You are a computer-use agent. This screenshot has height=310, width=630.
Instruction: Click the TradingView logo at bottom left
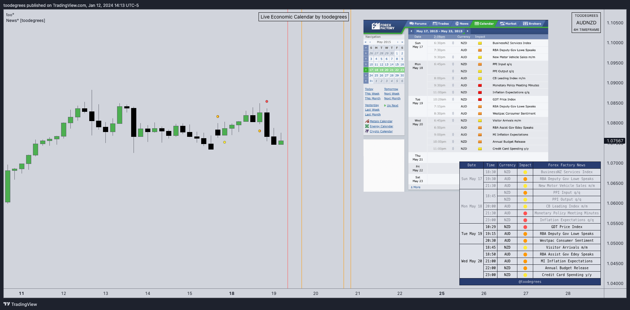coord(20,304)
